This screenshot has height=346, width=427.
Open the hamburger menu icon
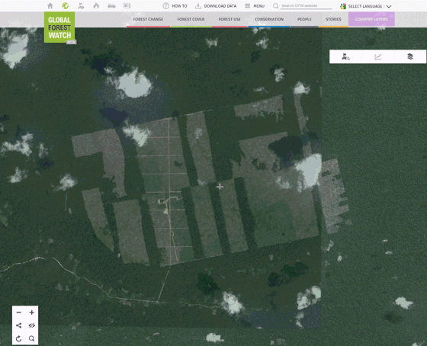pos(247,6)
